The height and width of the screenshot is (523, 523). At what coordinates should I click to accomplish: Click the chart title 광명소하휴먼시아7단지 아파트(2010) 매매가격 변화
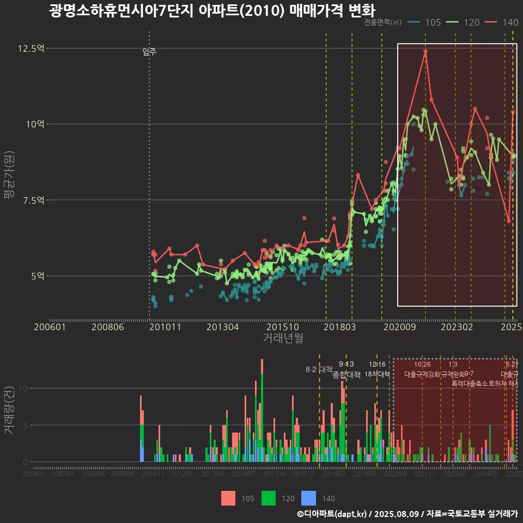[x=212, y=11]
